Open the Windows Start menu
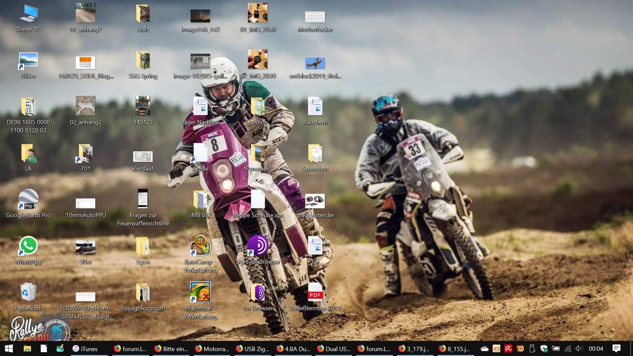Viewport: 633px width, 356px height. pyautogui.click(x=9, y=348)
